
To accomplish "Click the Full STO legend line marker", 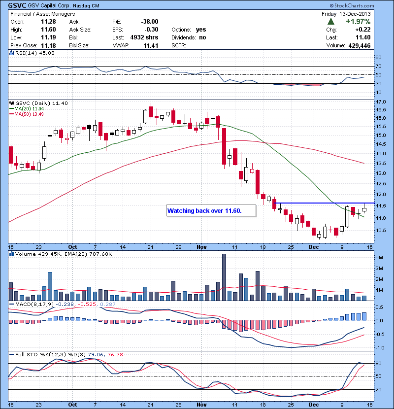I will [x=11, y=354].
